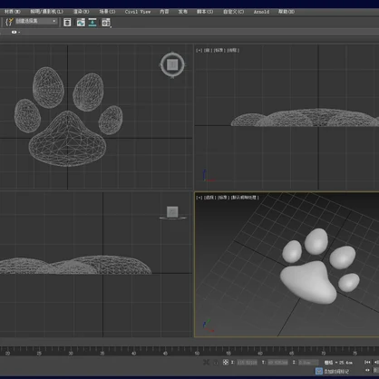Open the 照明/摄影机(L) menu
This screenshot has height=379, width=379.
(x=47, y=12)
